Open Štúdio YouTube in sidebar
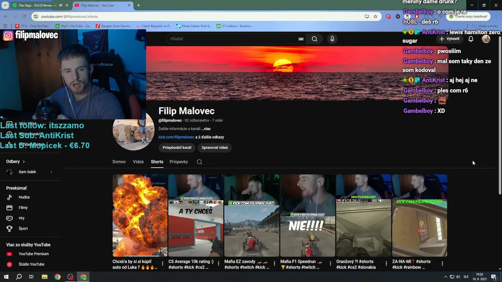The image size is (502, 282). pos(31,264)
